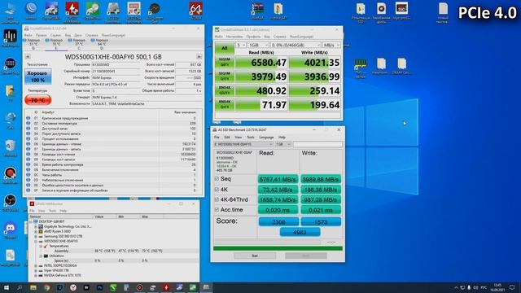
Task: Open the notification center icon in the tray
Action: (512, 287)
